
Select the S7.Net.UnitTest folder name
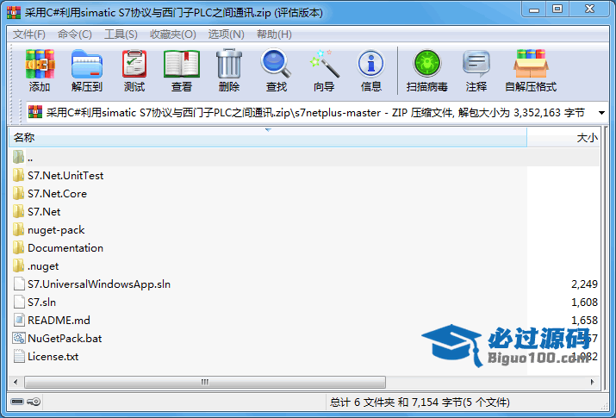65,176
